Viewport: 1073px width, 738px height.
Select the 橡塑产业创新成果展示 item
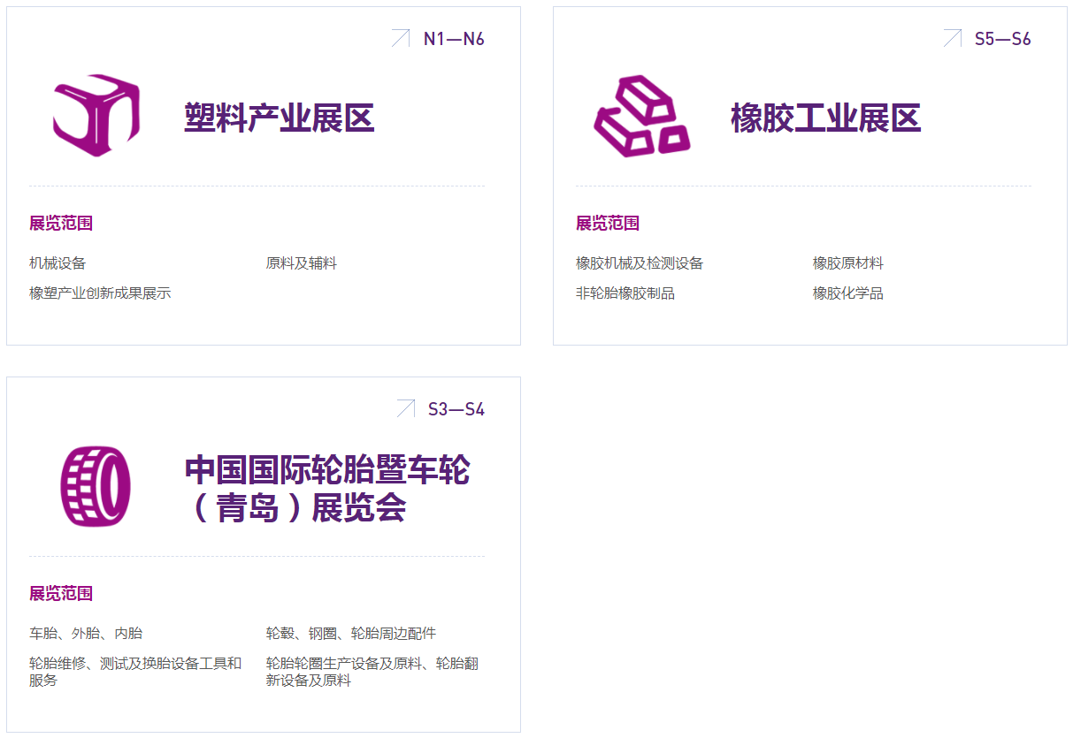pyautogui.click(x=100, y=293)
